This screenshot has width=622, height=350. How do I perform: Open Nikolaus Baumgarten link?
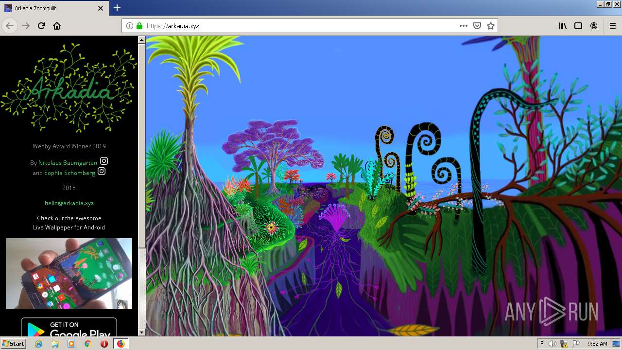tap(68, 163)
